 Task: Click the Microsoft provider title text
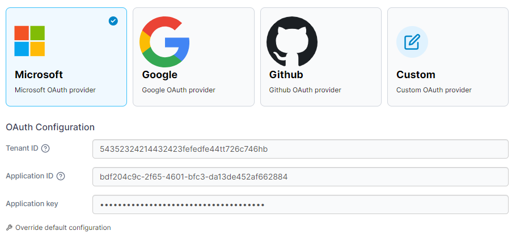(39, 75)
